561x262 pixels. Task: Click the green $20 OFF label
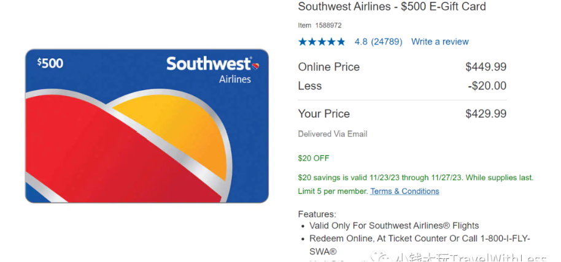pos(314,158)
